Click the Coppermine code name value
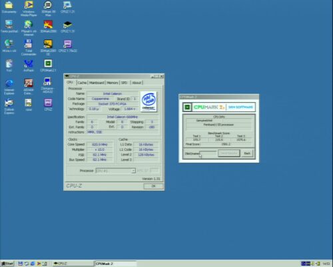The width and height of the screenshot is (333, 267). point(101,99)
